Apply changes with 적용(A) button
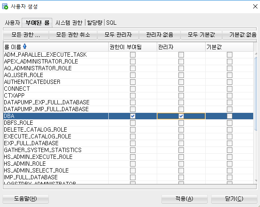Viewport: 260px width, 207px height. tap(184, 199)
